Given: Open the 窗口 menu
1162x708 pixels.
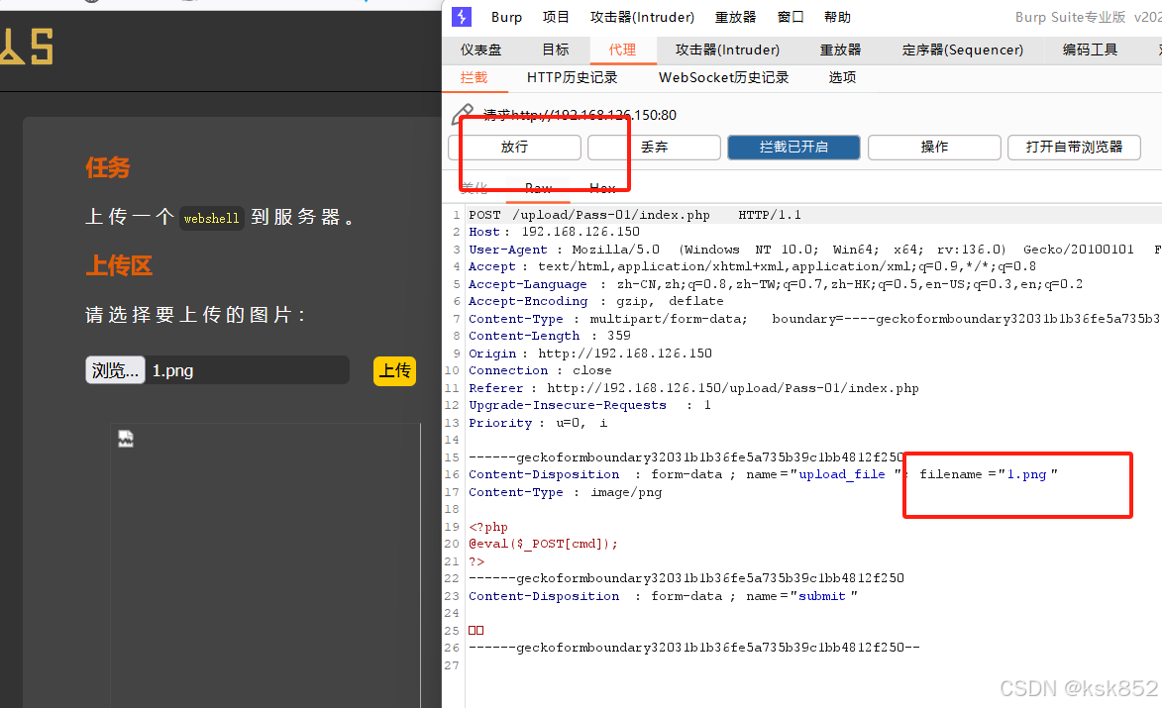Looking at the screenshot, I should coord(791,17).
